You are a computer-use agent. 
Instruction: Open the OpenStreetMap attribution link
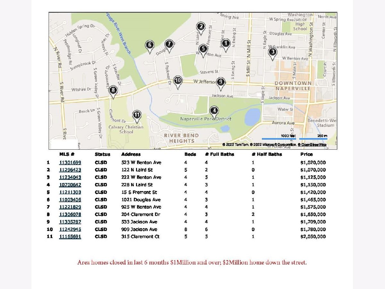(313, 145)
